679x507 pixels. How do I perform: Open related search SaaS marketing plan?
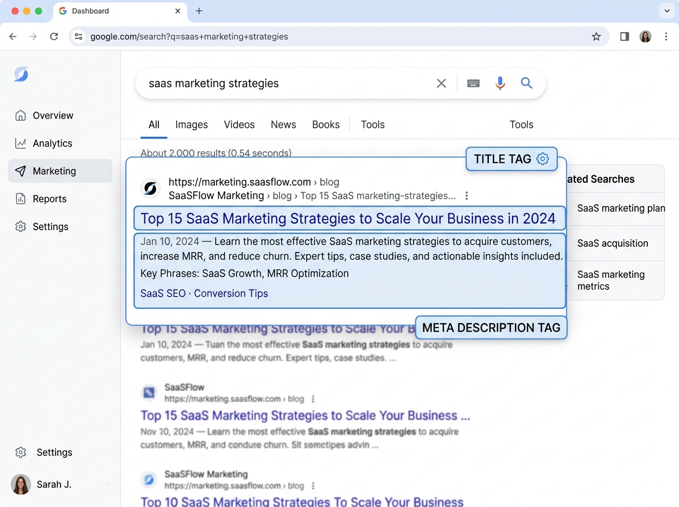click(621, 208)
